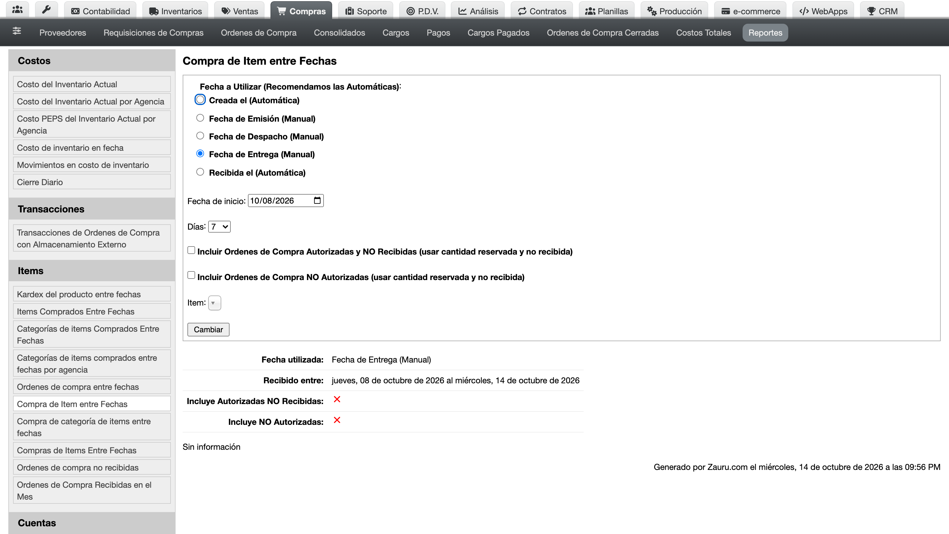Select Recibida el (Automática) radio
The width and height of the screenshot is (949, 534).
point(200,172)
